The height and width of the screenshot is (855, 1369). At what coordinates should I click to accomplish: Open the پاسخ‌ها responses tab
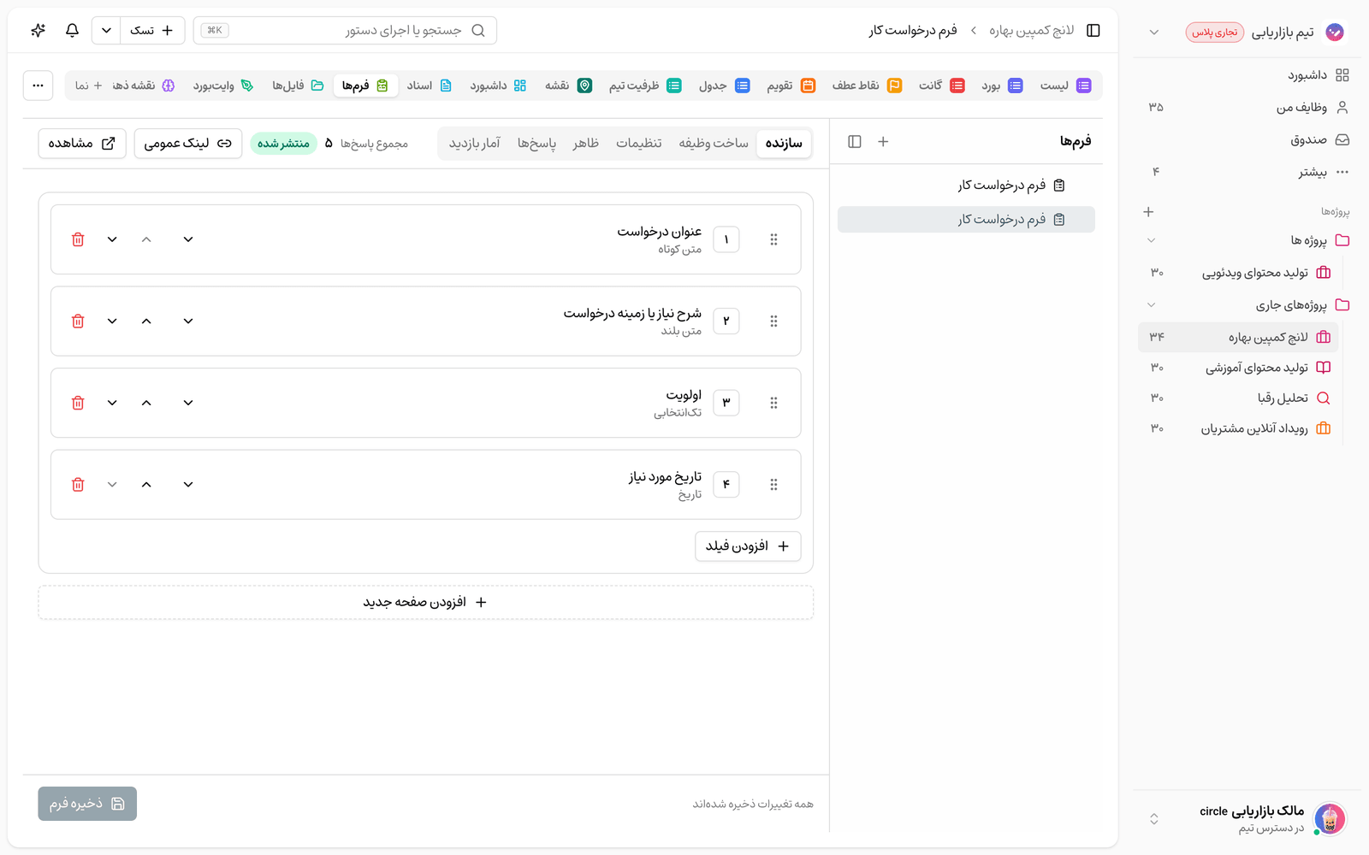click(x=536, y=143)
